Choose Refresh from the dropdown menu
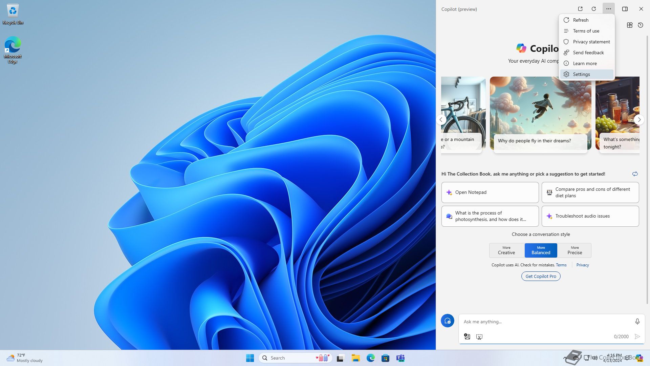The height and width of the screenshot is (366, 650). coord(587,20)
